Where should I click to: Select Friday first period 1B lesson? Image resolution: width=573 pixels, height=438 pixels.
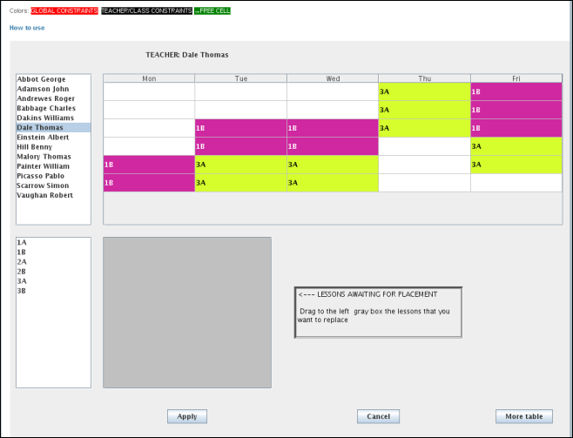click(516, 91)
